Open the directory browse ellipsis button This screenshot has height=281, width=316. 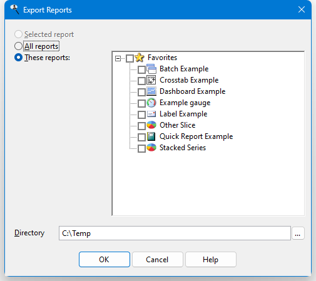(x=298, y=233)
